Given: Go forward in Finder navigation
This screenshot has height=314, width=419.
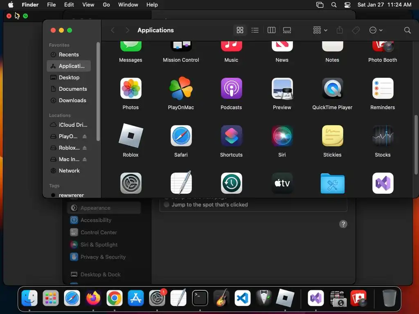Looking at the screenshot, I should pos(127,30).
